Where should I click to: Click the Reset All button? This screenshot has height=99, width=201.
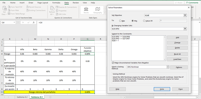(177, 54)
